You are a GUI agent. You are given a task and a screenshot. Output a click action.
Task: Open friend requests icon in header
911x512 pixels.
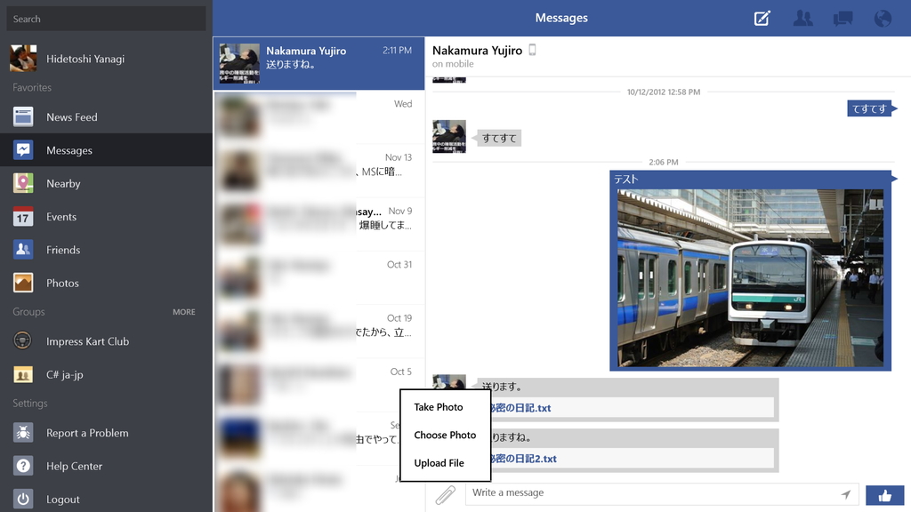pos(803,18)
